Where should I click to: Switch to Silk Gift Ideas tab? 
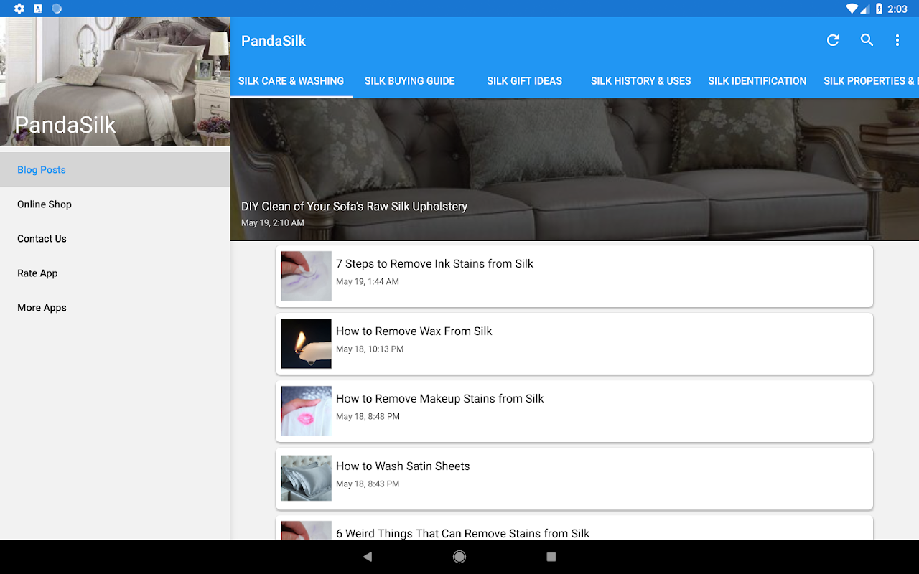[524, 81]
